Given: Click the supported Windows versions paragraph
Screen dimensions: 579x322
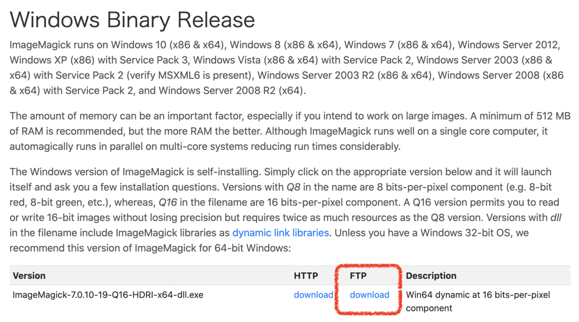Looking at the screenshot, I should (x=287, y=68).
